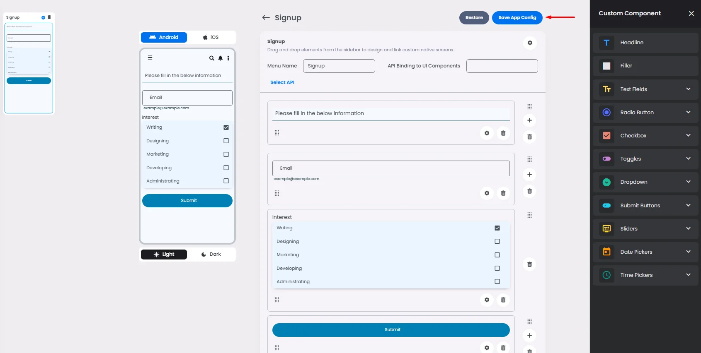
Task: Expand the Dropdown component group
Action: tap(688, 182)
